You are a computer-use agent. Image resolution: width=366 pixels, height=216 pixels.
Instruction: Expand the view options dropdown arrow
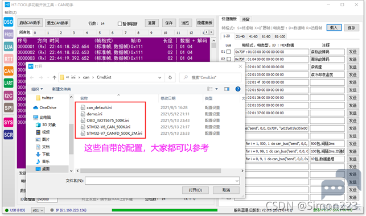click(x=216, y=89)
